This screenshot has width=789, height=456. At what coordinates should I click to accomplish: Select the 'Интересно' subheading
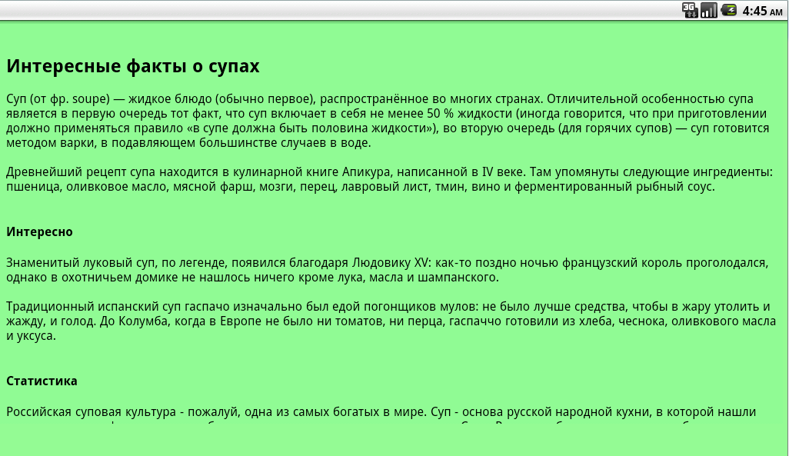[39, 231]
